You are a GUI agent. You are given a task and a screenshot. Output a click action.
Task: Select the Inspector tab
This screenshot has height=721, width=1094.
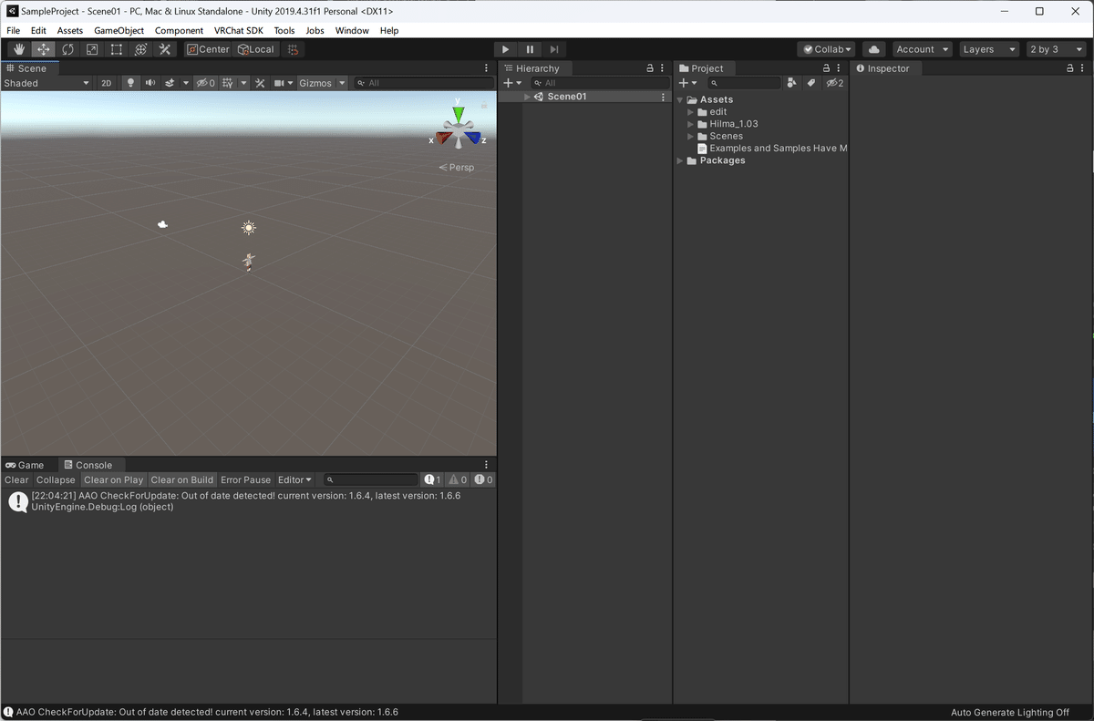tap(883, 68)
